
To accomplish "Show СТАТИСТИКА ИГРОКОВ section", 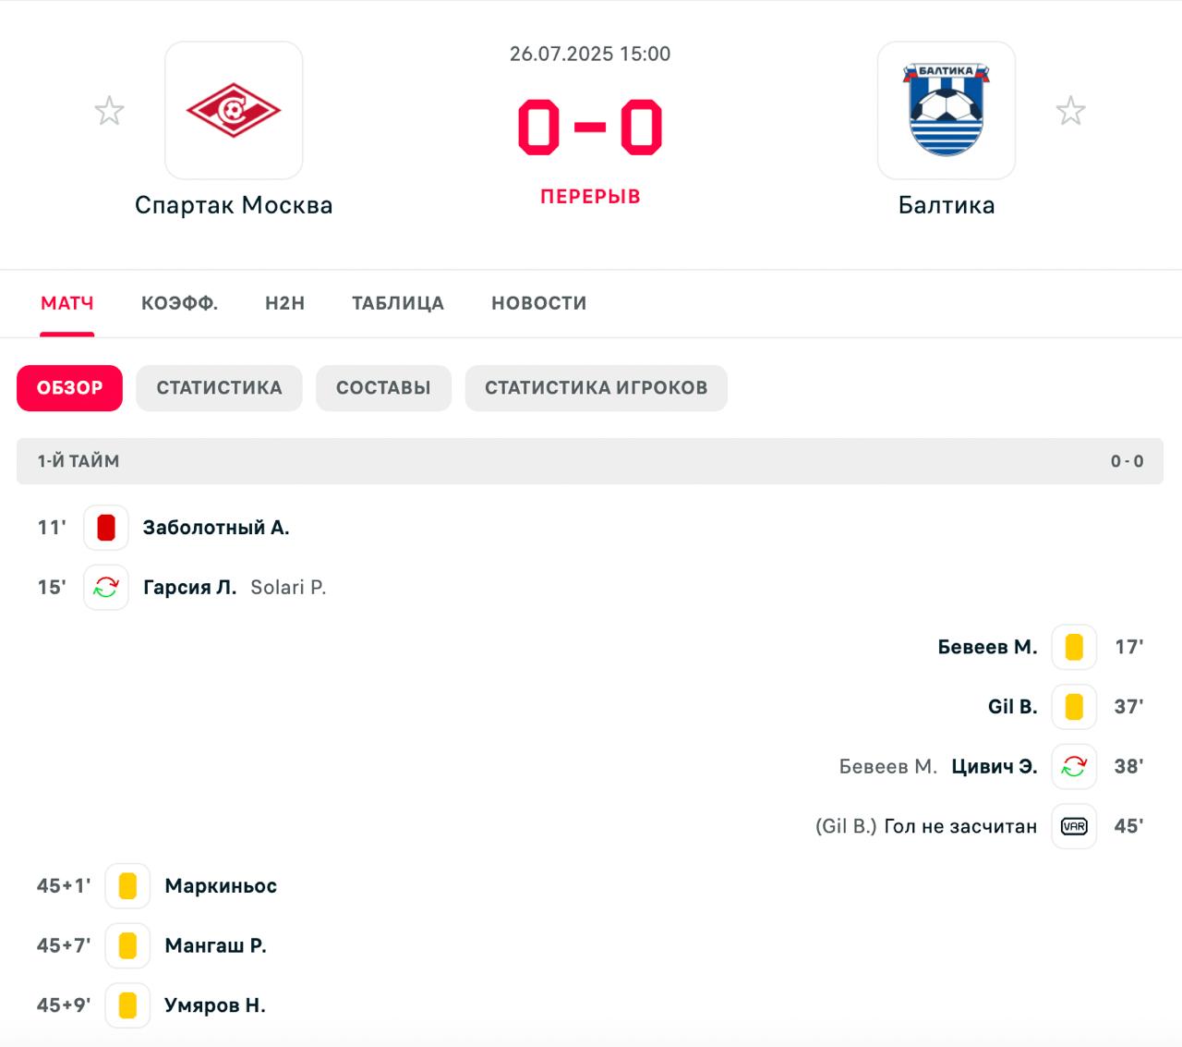I will 597,388.
